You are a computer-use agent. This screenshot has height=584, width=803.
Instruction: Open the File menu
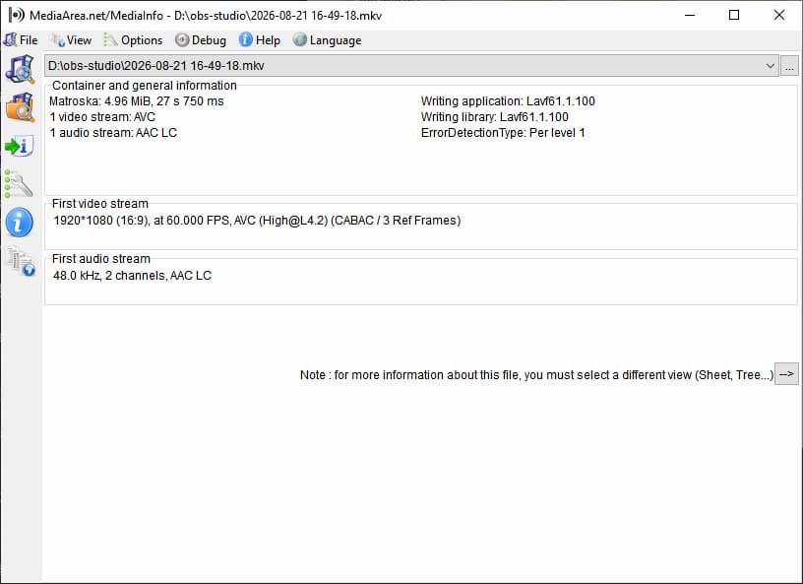21,40
